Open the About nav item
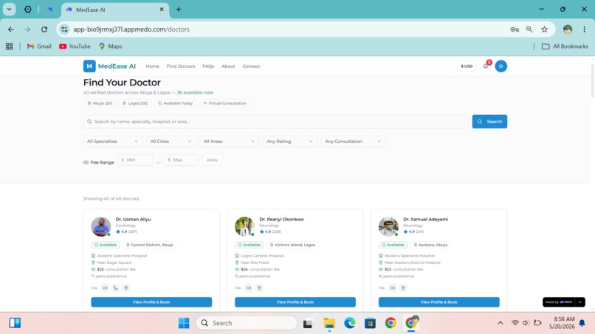595x334 pixels. tap(228, 66)
